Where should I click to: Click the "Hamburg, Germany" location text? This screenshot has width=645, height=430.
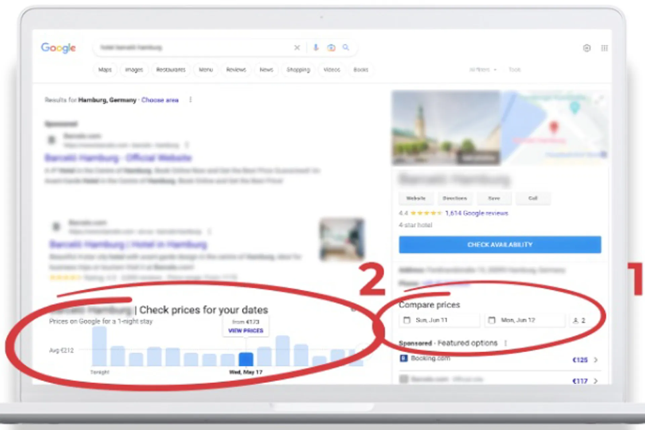click(107, 100)
